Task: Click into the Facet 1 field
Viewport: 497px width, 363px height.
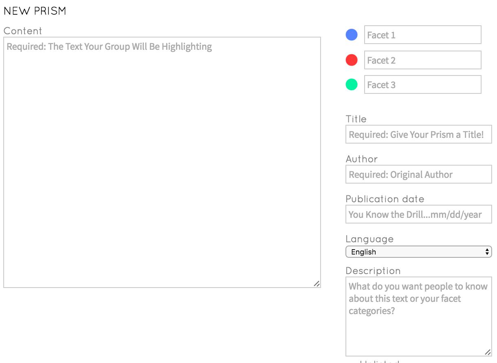Action: (422, 35)
